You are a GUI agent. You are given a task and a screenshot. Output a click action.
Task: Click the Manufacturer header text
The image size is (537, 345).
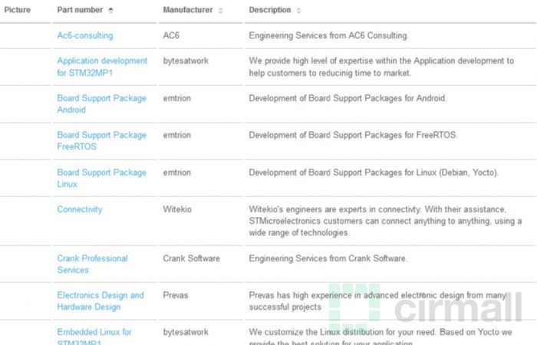click(188, 10)
